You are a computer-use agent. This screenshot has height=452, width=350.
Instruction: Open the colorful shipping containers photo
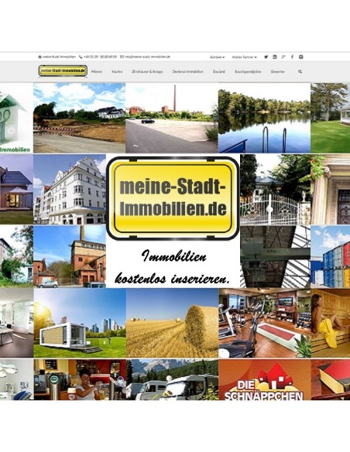331,256
